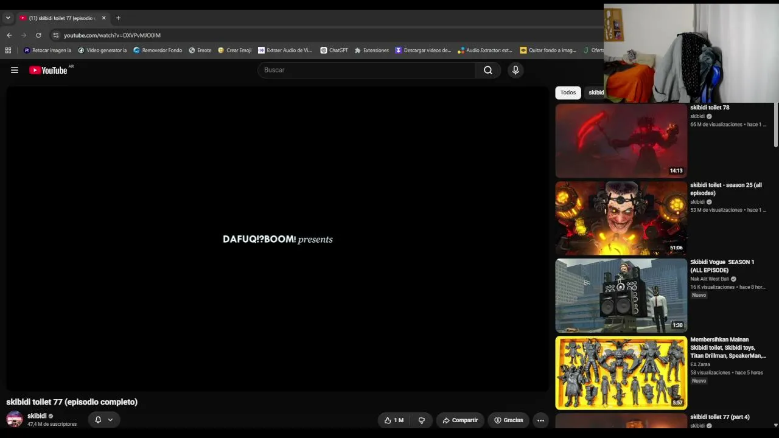Visit the EA Zaraa channel
779x438 pixels.
point(700,365)
